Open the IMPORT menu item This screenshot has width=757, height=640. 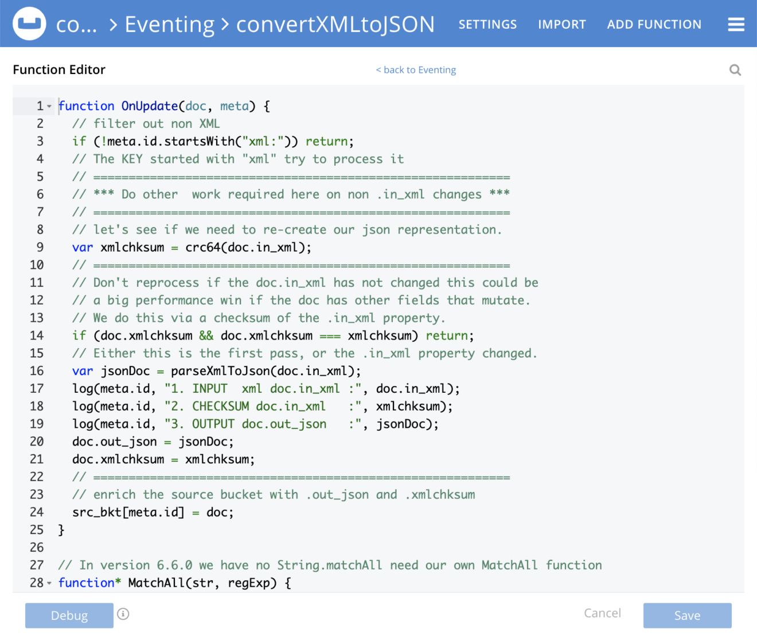coord(562,24)
